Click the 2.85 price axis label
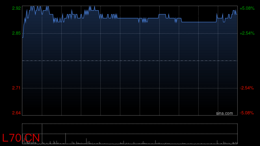The height and width of the screenshot is (146, 260). (x=16, y=33)
